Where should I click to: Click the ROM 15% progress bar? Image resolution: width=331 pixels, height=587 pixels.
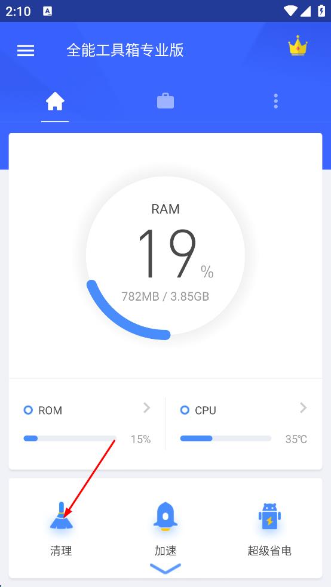tap(70, 438)
